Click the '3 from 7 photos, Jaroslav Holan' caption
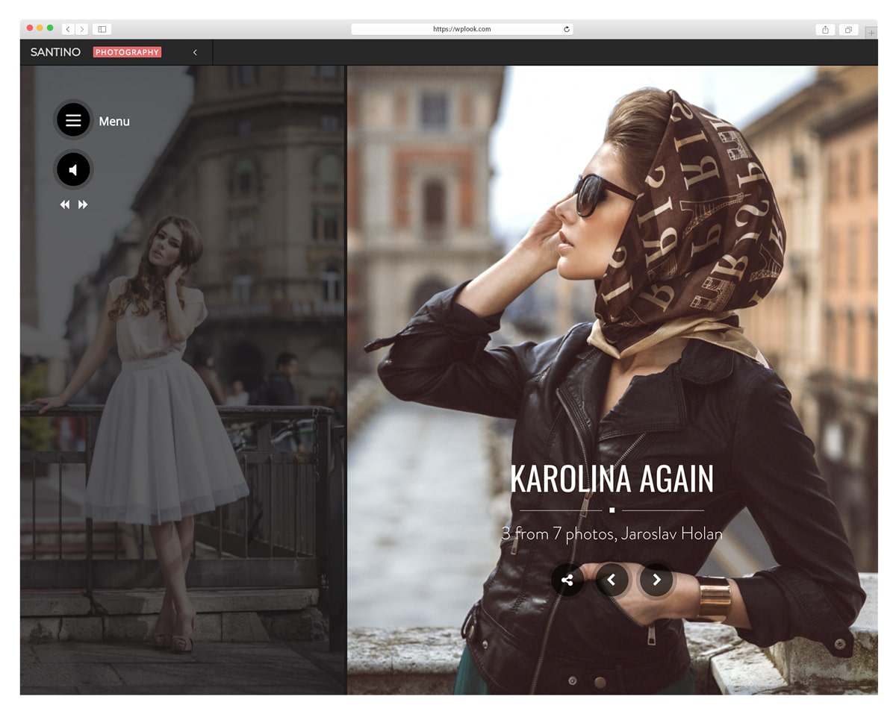This screenshot has width=896, height=714. 612,533
